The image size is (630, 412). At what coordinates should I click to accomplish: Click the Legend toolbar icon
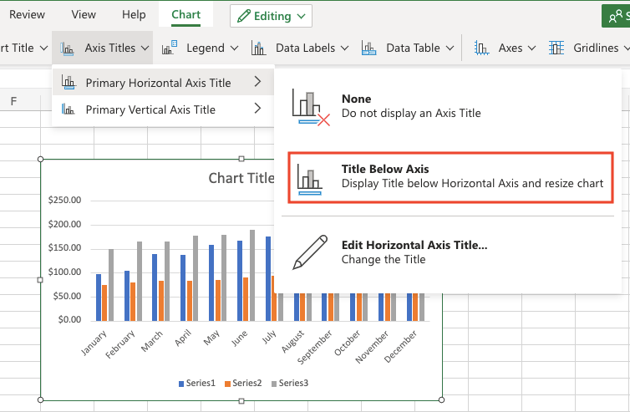pyautogui.click(x=169, y=48)
